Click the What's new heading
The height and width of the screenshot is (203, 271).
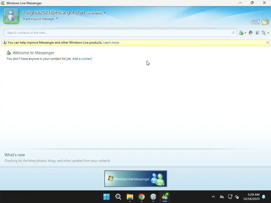click(15, 155)
